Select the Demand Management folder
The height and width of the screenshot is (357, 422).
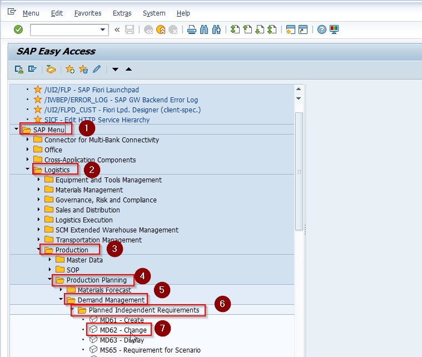tap(111, 300)
